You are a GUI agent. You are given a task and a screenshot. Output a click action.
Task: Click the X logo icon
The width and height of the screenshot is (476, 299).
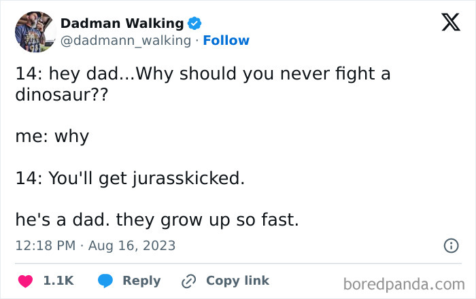click(446, 23)
